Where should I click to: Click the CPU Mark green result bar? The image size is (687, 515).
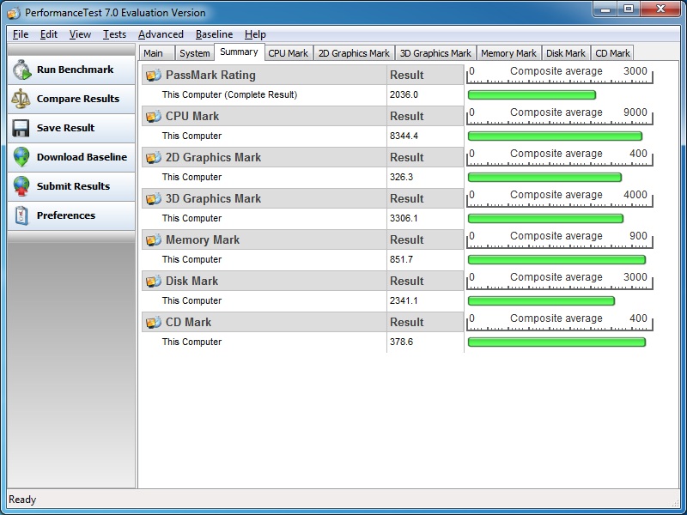(555, 136)
